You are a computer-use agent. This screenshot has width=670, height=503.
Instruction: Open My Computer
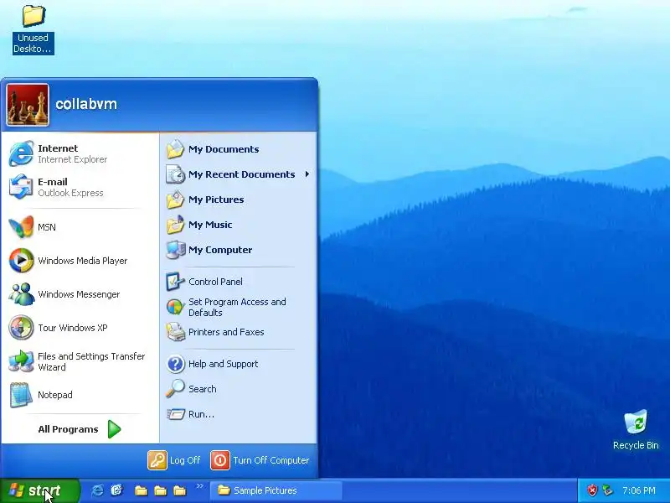click(x=239, y=250)
